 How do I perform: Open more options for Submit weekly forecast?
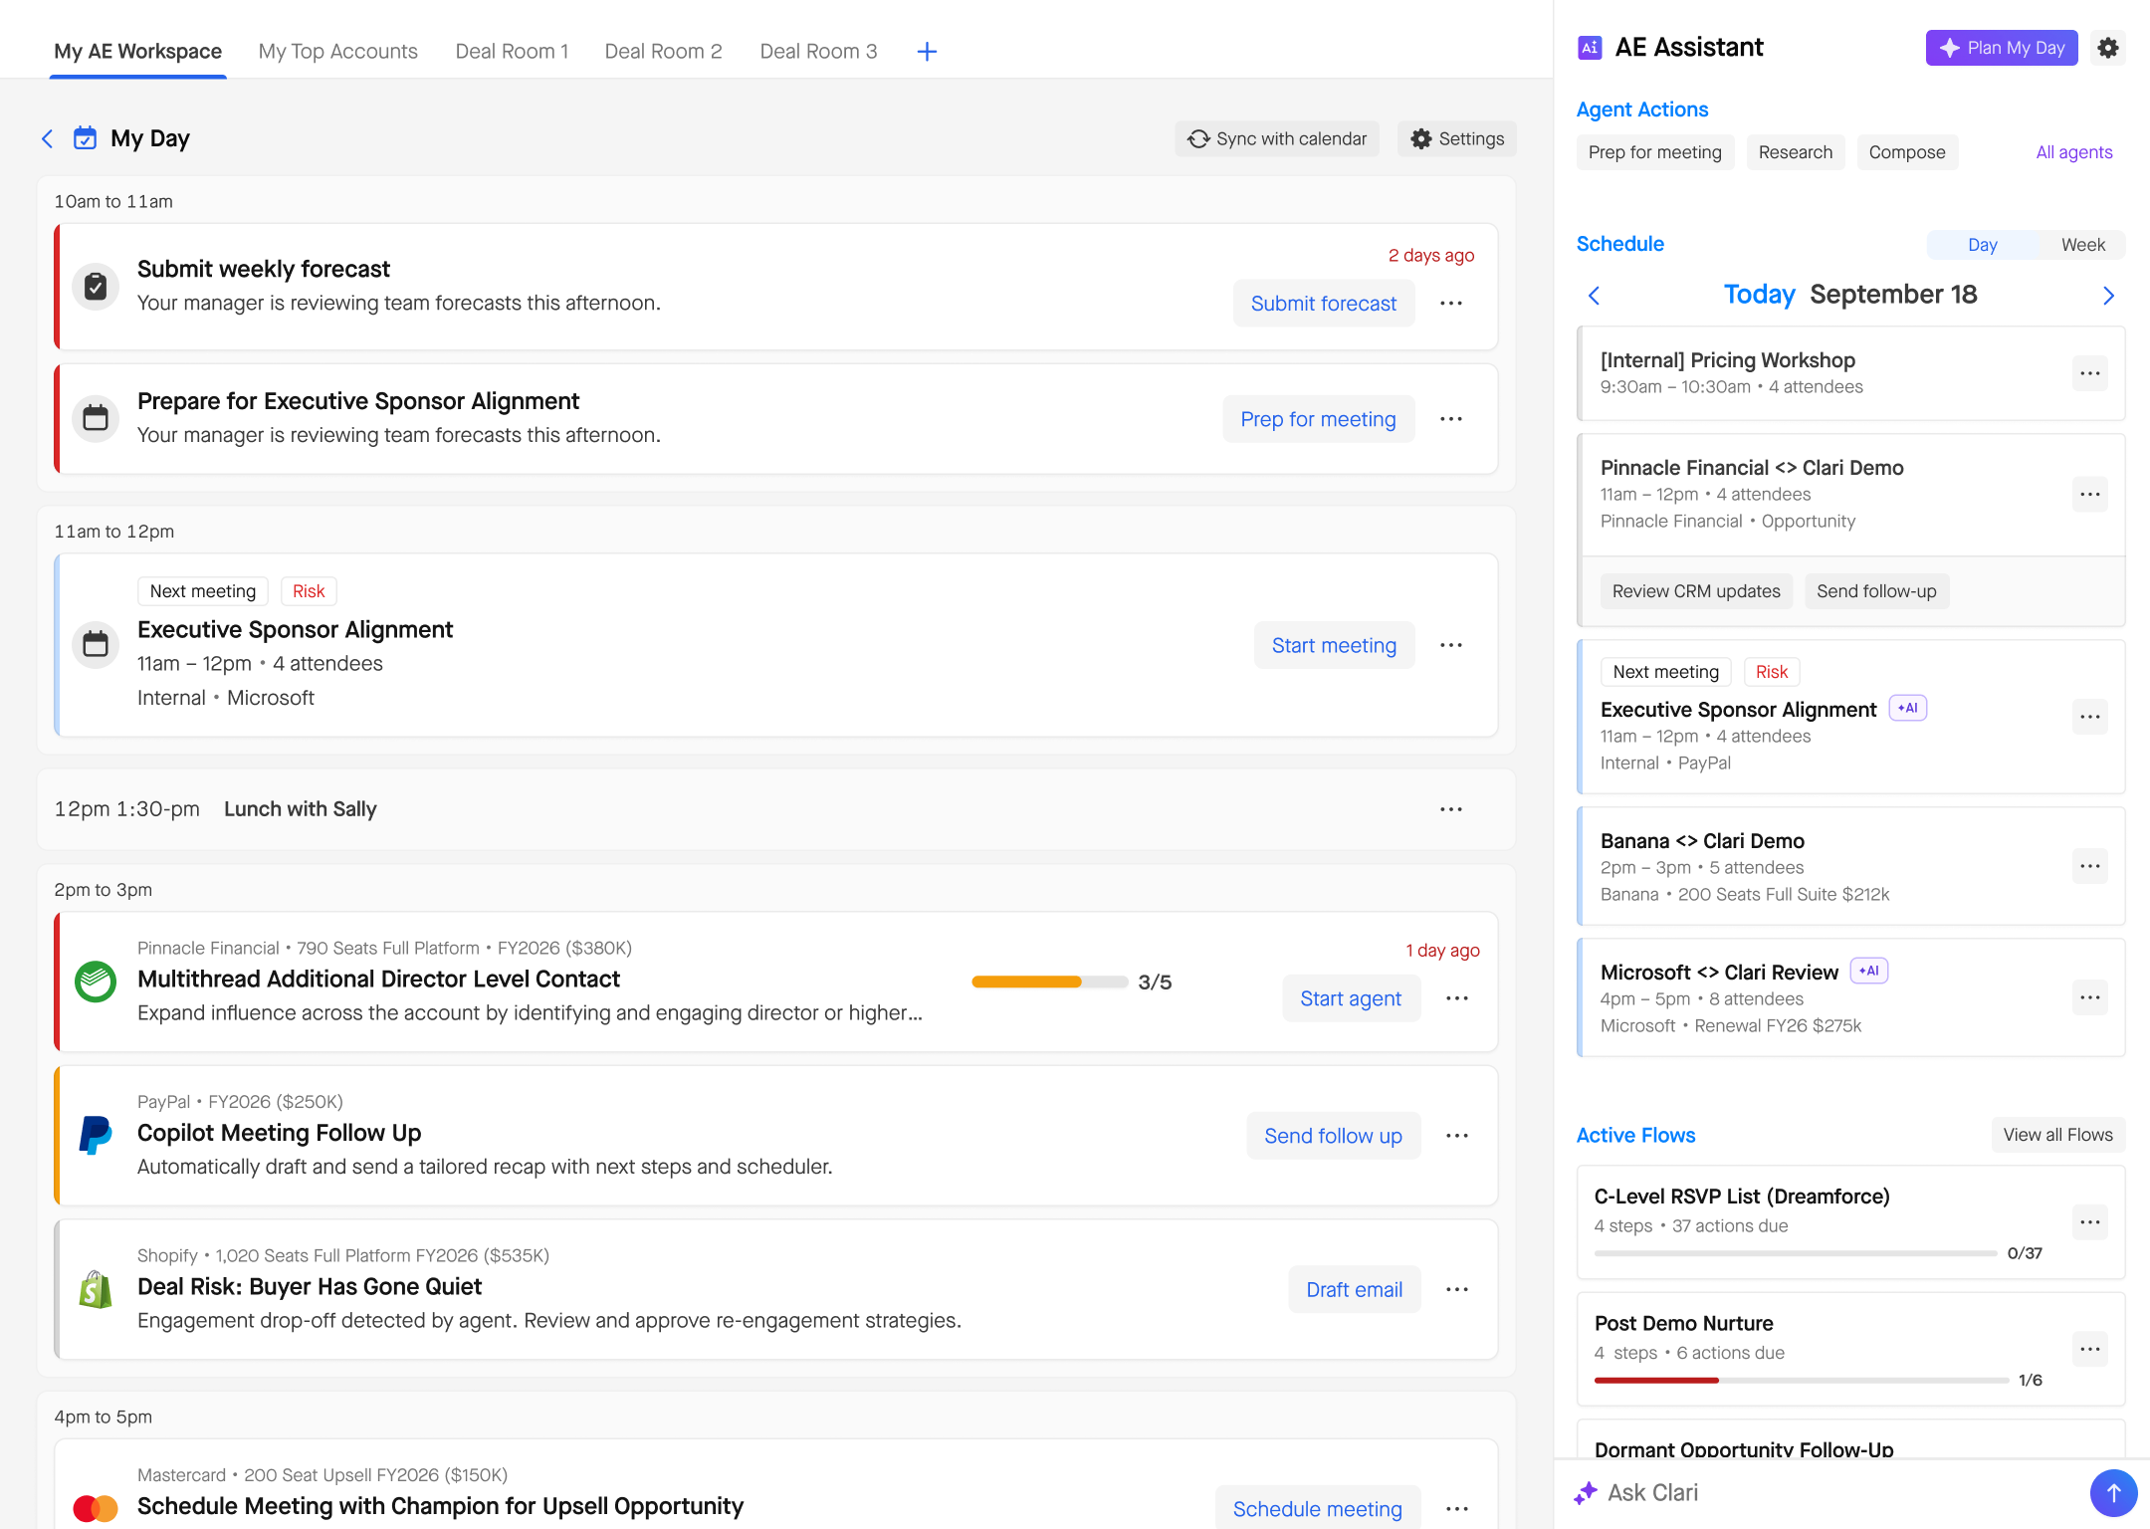pyautogui.click(x=1451, y=304)
